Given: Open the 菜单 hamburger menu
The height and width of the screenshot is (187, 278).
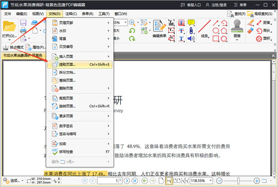Looking at the screenshot, I should click(240, 5).
